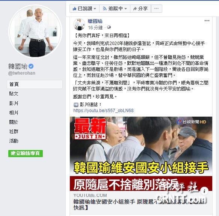219x216 pixels.
Task: Open the YouTube news video thumbnail
Action: coord(141,154)
